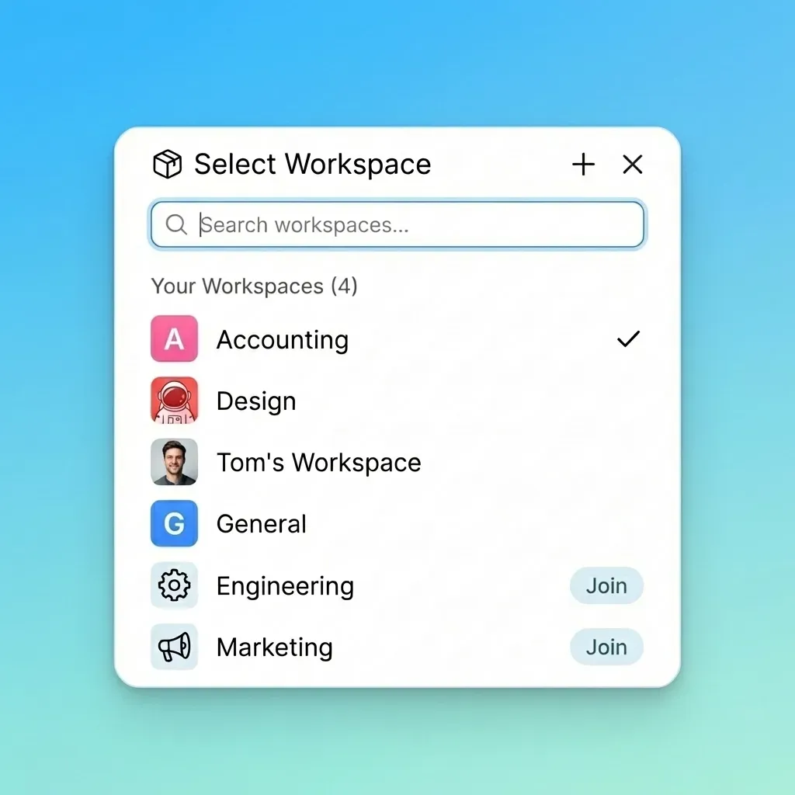Click the megaphone icon beside Marketing
The image size is (795, 795).
[174, 647]
